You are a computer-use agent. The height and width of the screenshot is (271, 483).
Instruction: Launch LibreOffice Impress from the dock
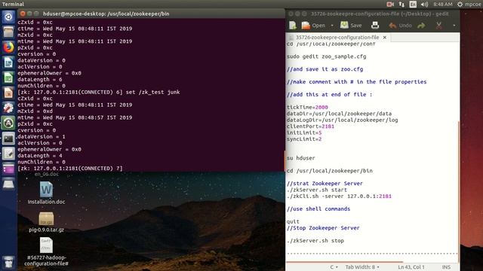[x=8, y=93]
